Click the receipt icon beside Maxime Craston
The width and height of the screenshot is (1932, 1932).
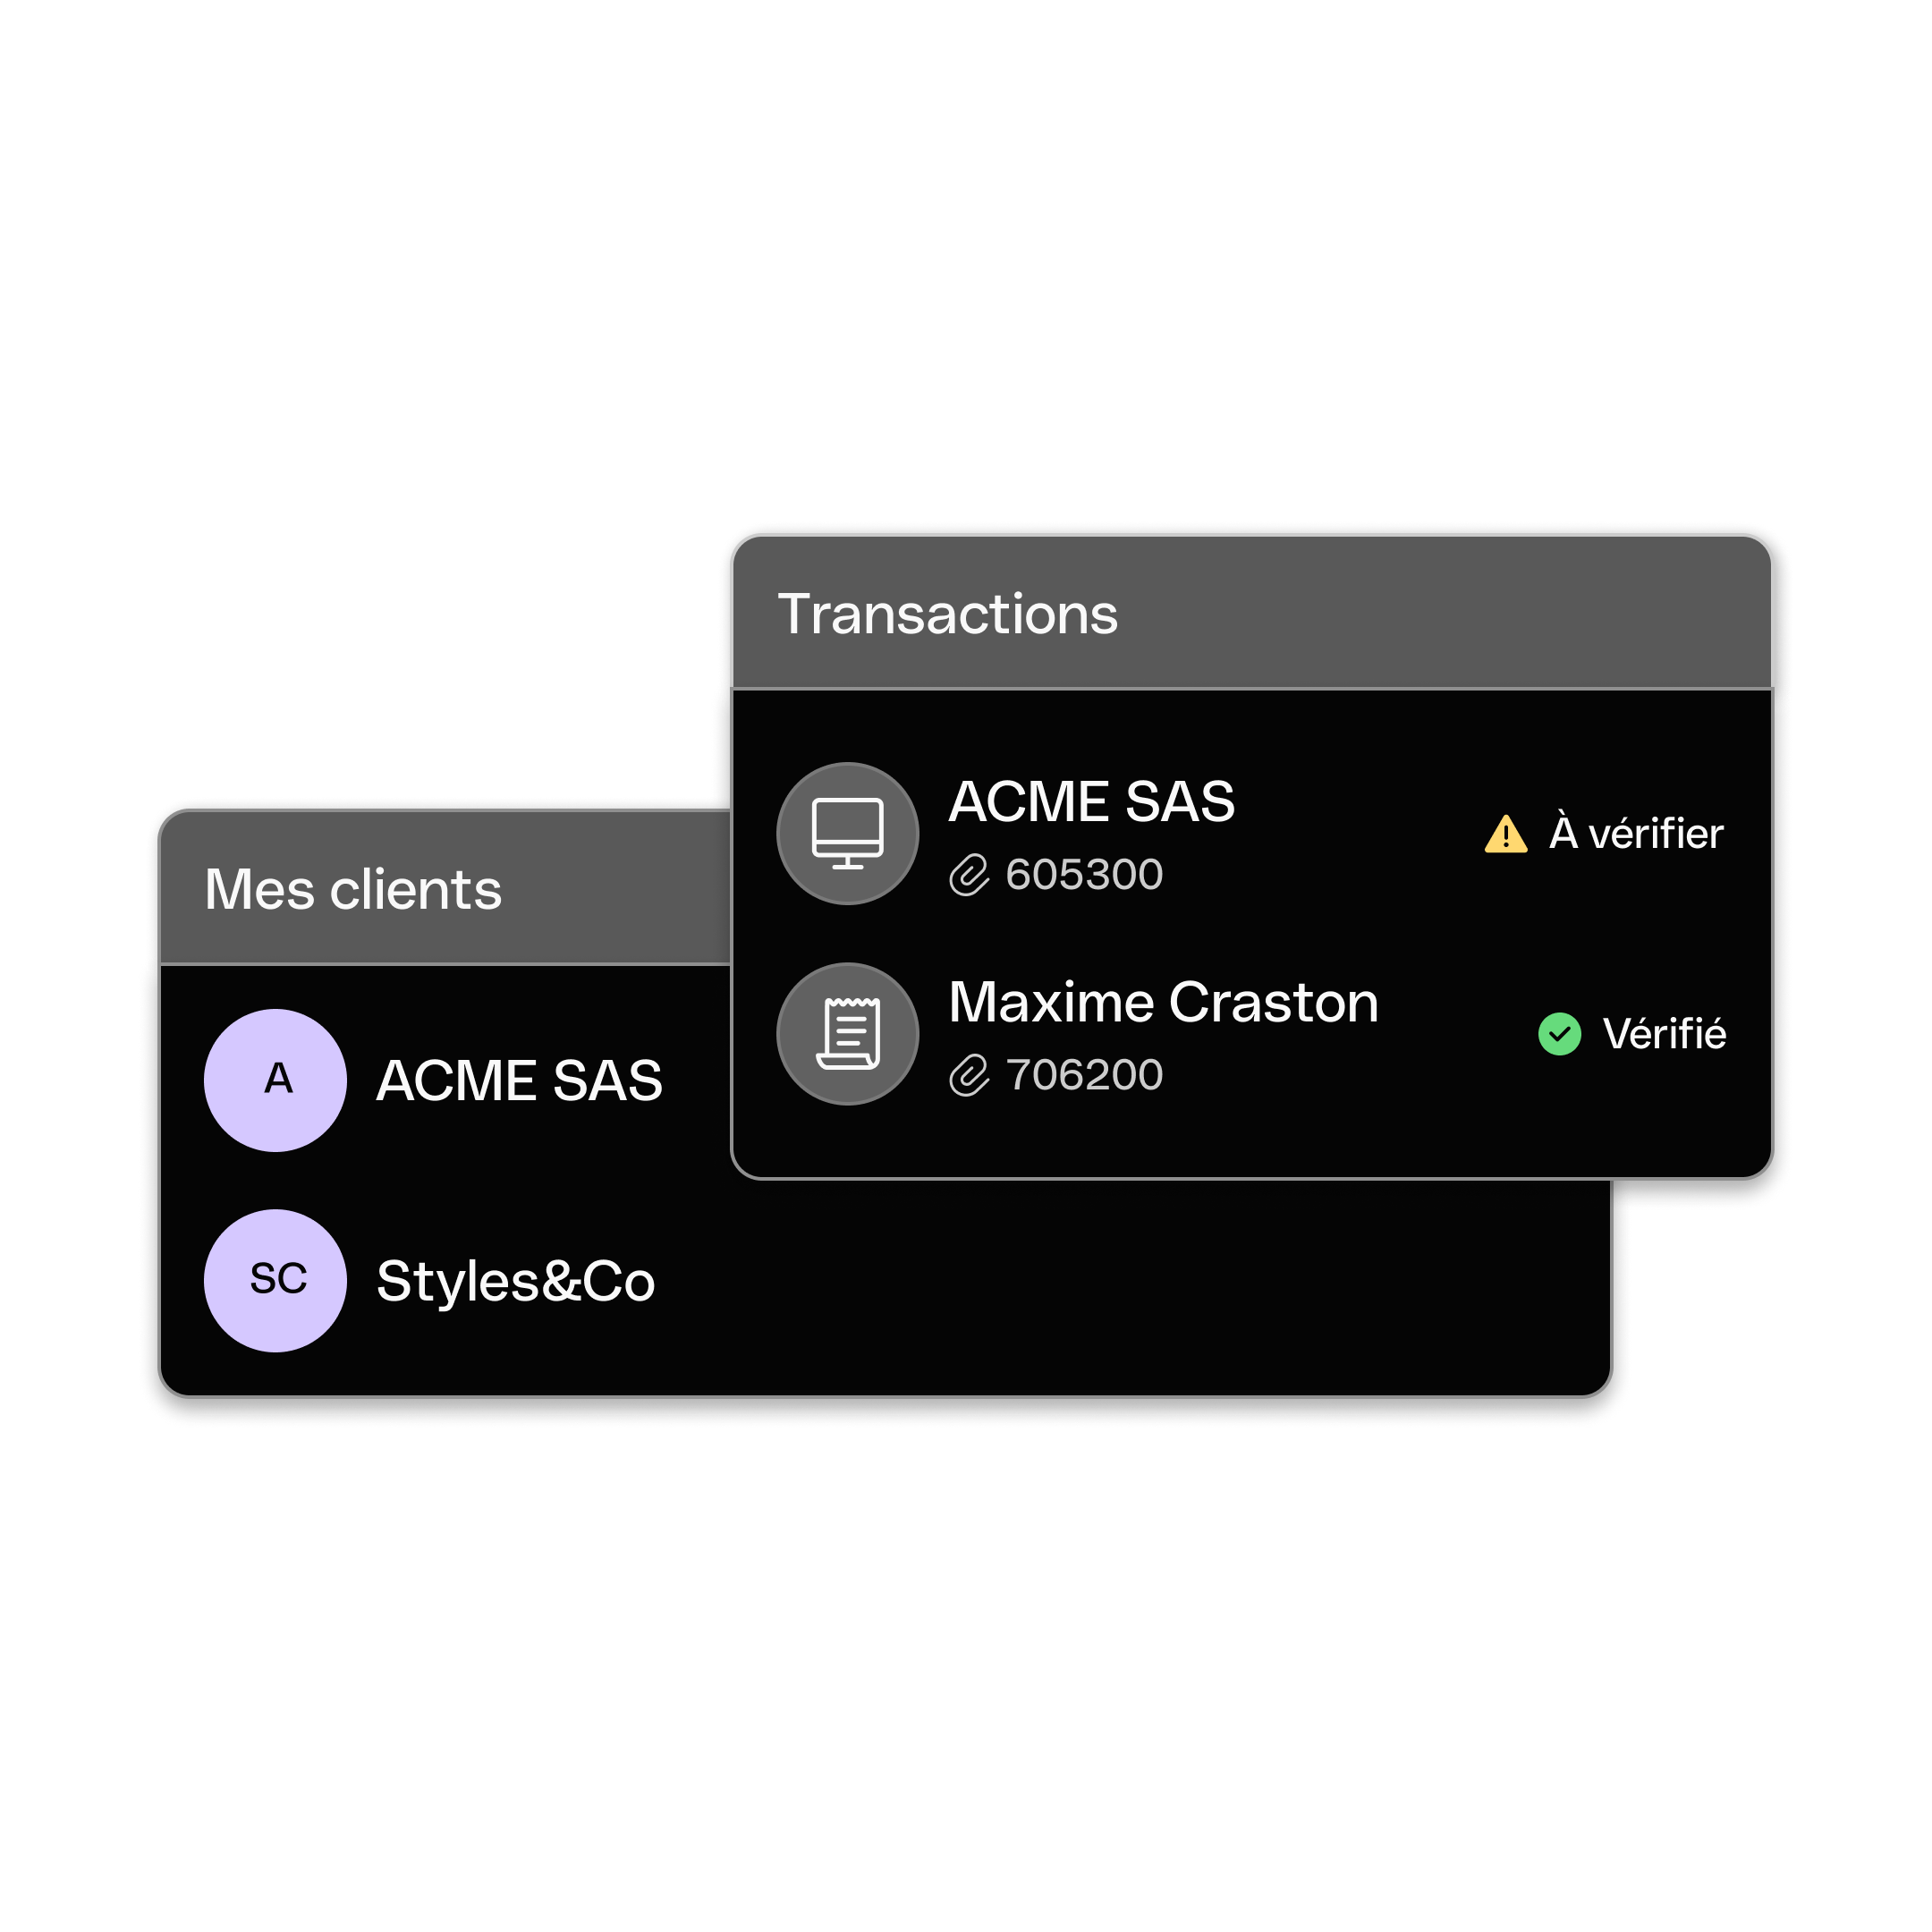pos(847,1033)
